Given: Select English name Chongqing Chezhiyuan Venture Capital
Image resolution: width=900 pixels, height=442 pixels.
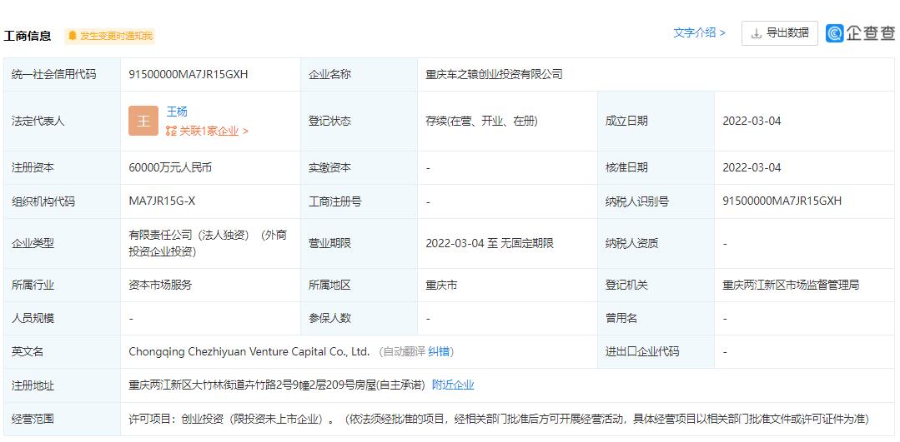Looking at the screenshot, I should click(x=249, y=351).
